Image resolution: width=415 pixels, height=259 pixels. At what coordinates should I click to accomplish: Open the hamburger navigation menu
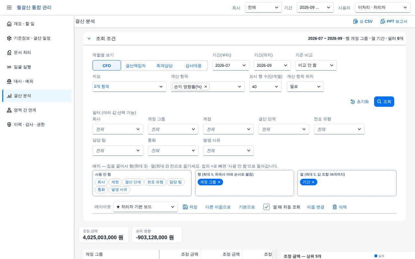point(9,7)
